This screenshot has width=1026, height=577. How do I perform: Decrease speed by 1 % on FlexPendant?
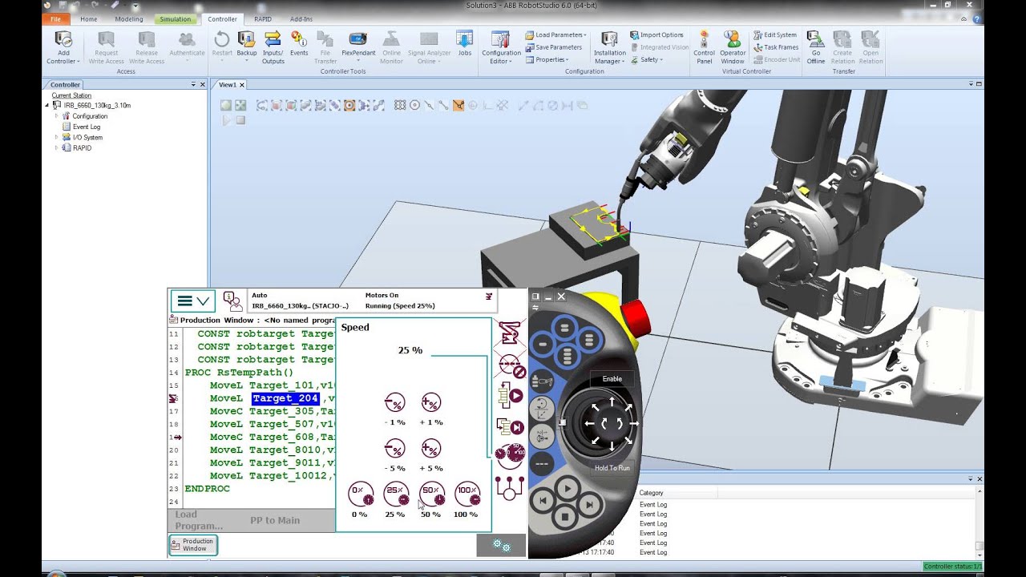pos(395,403)
